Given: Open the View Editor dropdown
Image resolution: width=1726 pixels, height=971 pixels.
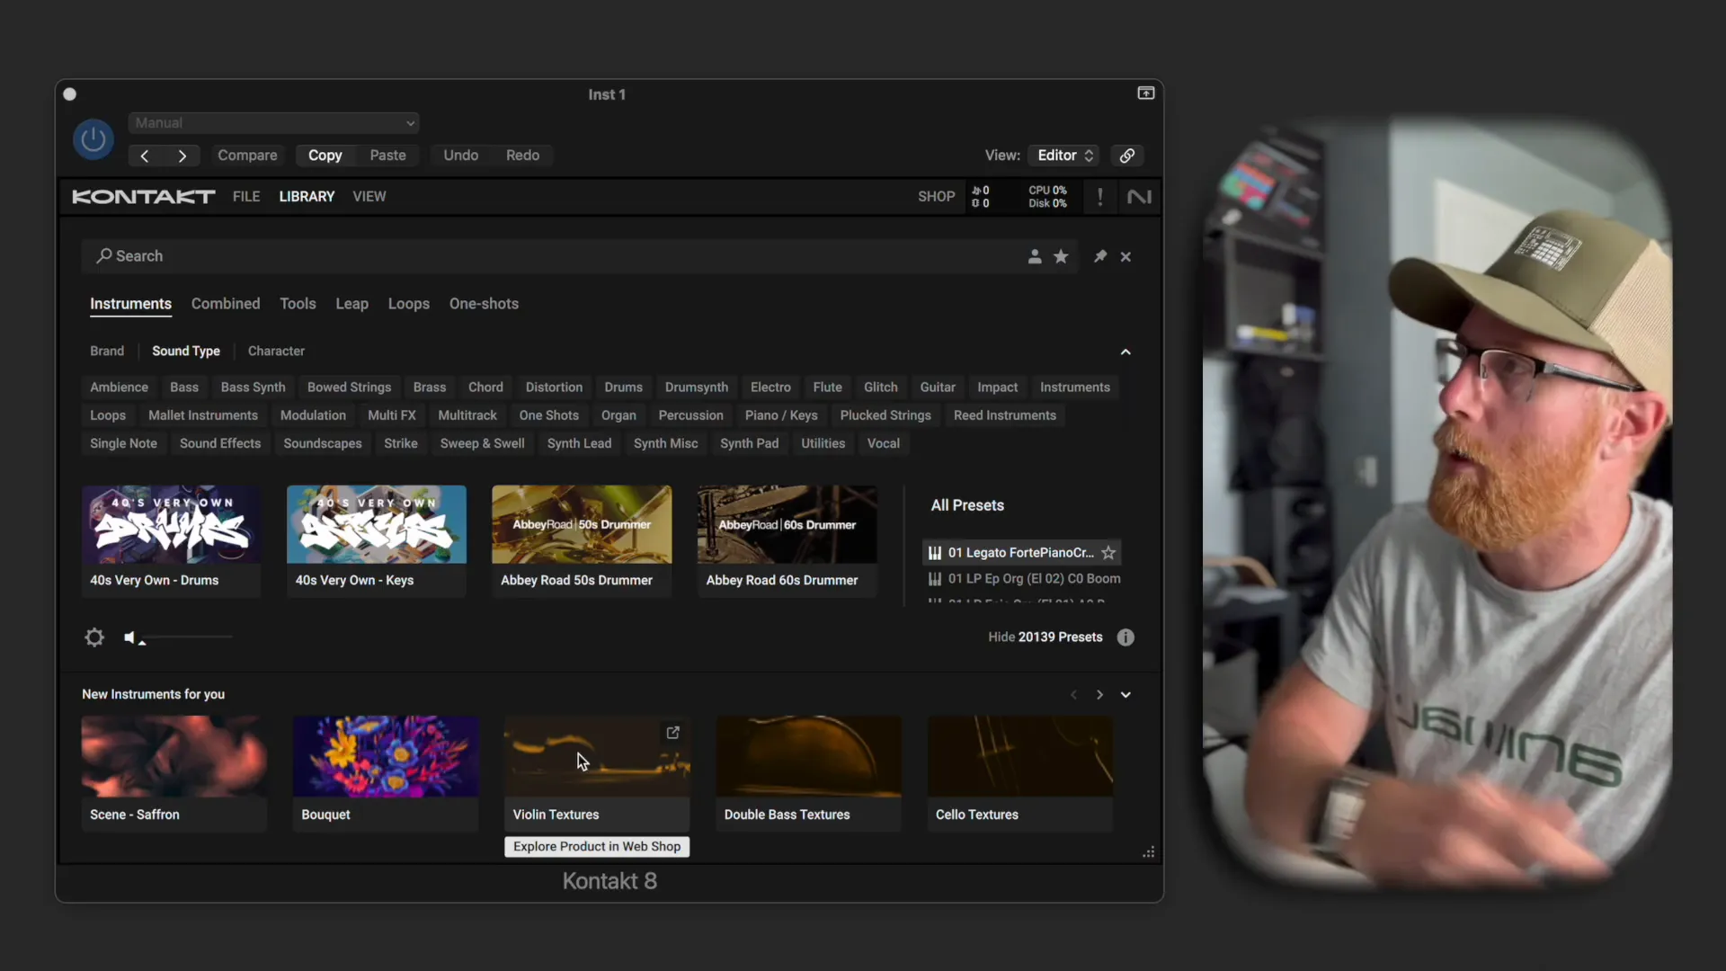Looking at the screenshot, I should point(1064,156).
